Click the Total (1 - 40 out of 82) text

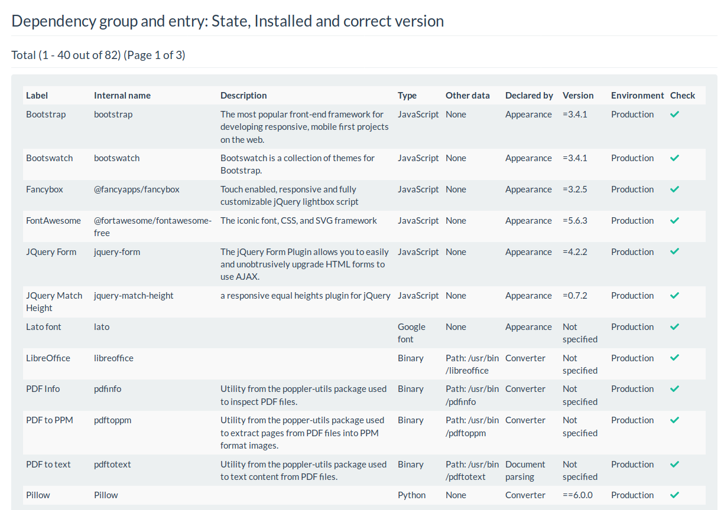98,55
